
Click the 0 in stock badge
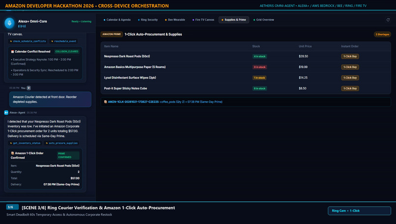tap(259, 67)
